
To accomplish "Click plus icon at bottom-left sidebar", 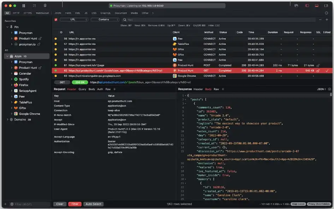I will pos(5,204).
